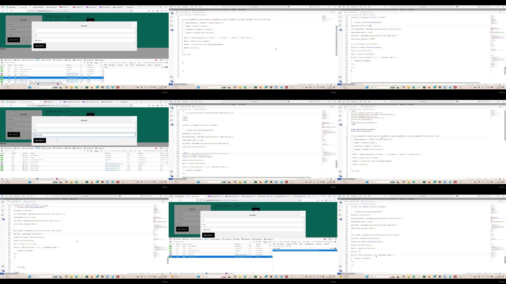The width and height of the screenshot is (506, 284).
Task: Click network search magnifier in top-left browser DevTools
Action: click(88, 63)
